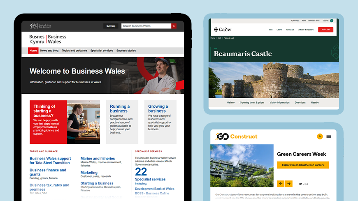Open the Starting a business topic link
The width and height of the screenshot is (358, 201).
pos(97,183)
